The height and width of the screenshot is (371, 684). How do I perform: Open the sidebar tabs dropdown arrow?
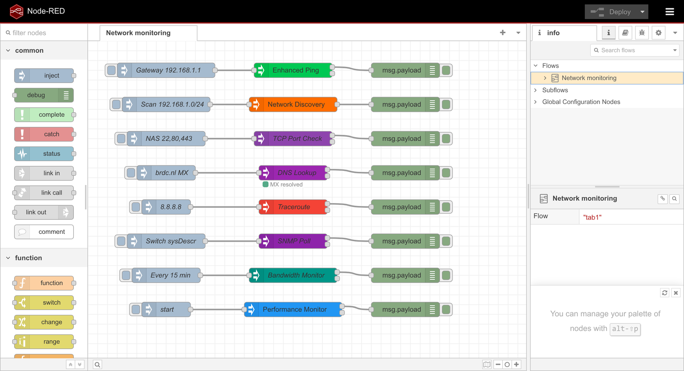[x=675, y=33]
